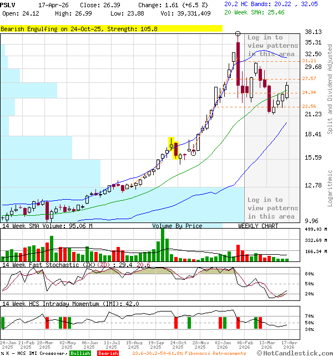Click the yellow Bearish Engulfing pattern banner
The width and height of the screenshot is (333, 356).
(x=111, y=28)
